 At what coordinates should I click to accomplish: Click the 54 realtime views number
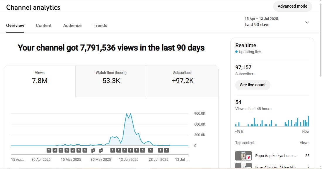238,102
